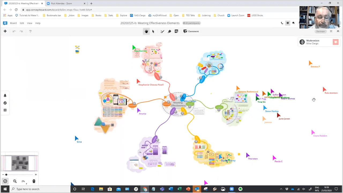
Task: Open the Help menu
Action: [x=38, y=23]
